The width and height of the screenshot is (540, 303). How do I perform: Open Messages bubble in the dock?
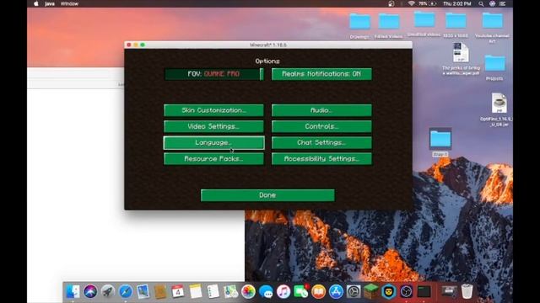coord(266,292)
